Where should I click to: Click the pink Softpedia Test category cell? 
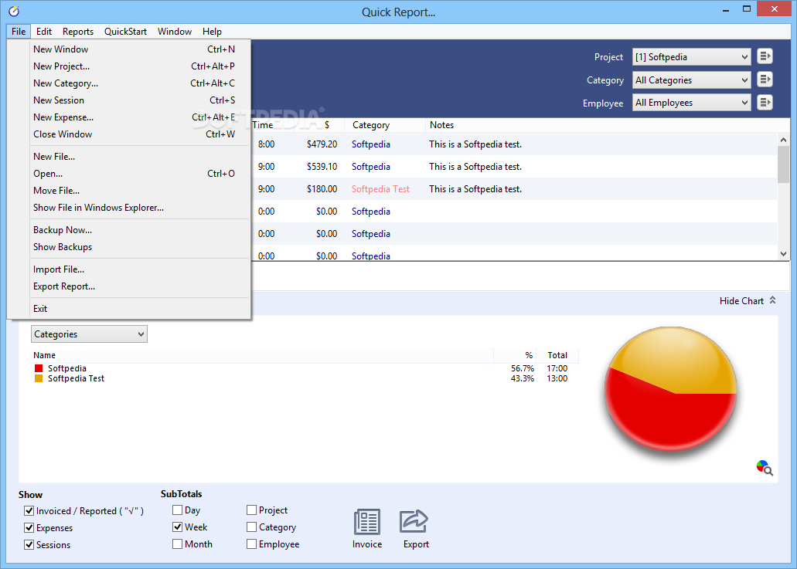(x=380, y=189)
